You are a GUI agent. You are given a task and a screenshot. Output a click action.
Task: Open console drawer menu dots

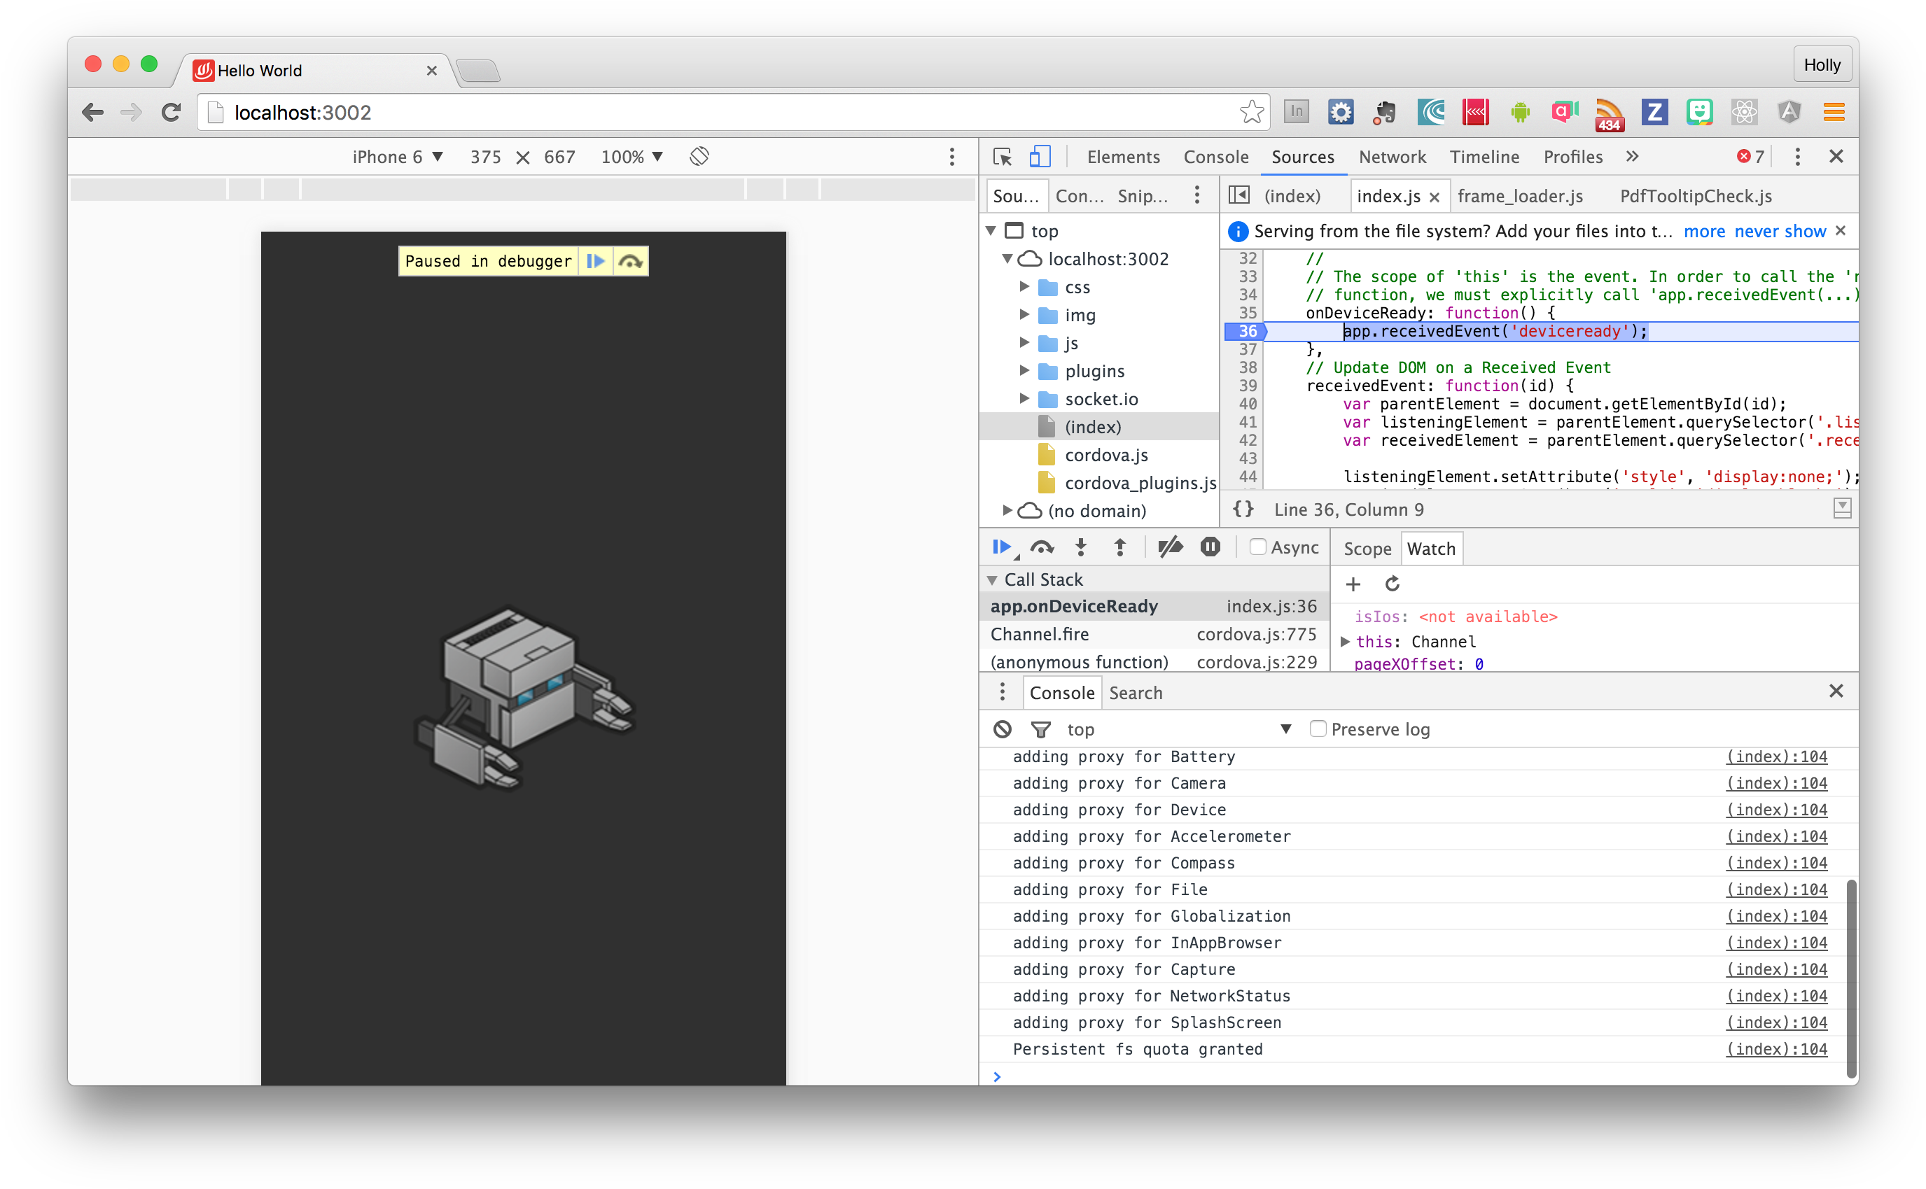click(x=1002, y=691)
